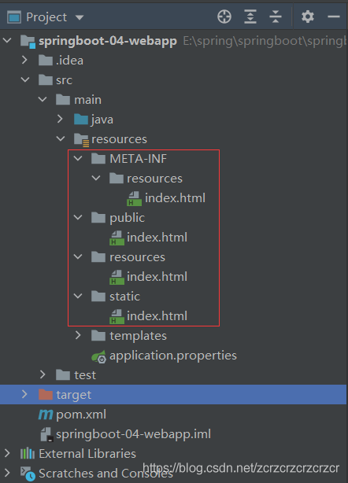Open the Project panel settings gear
This screenshot has width=348, height=483.
click(x=308, y=17)
